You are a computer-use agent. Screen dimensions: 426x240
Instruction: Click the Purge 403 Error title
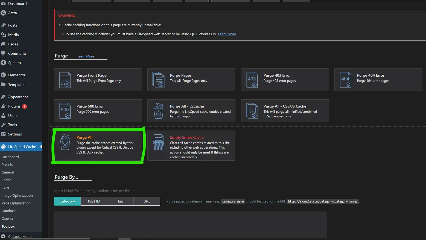pyautogui.click(x=277, y=75)
